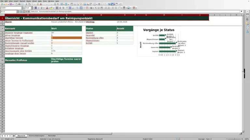
Task: Toggle Wrap Text
Action: point(77,8)
